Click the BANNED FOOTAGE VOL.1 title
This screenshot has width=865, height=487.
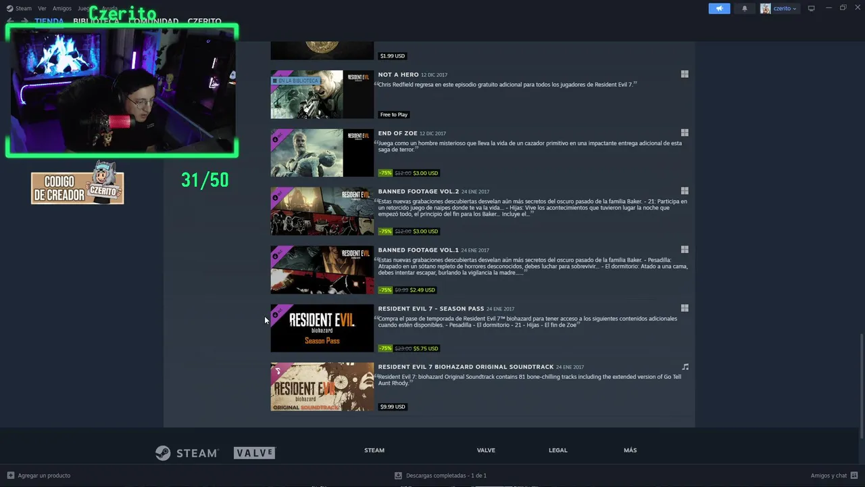tap(418, 250)
